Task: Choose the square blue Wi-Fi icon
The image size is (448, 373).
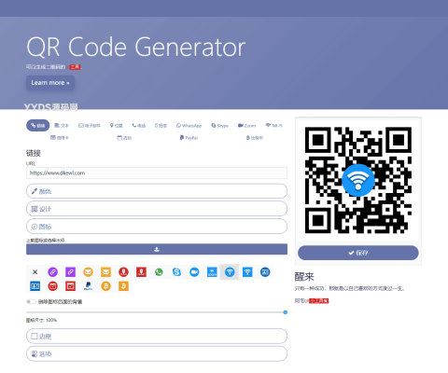Action: pyautogui.click(x=247, y=272)
